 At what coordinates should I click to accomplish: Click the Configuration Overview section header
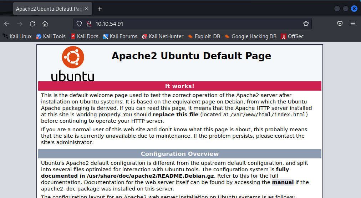coord(179,154)
